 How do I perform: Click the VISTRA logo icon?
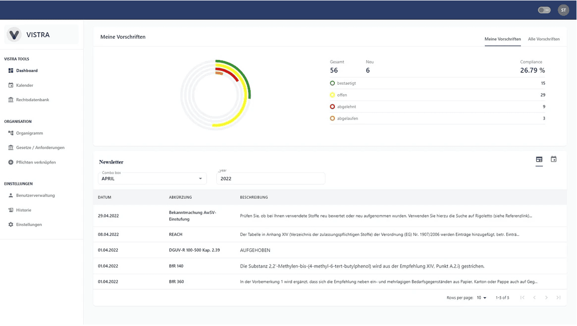click(x=14, y=35)
